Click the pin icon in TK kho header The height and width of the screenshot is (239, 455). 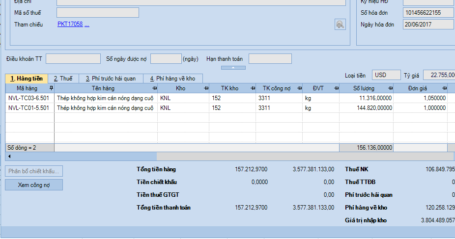coord(253,88)
